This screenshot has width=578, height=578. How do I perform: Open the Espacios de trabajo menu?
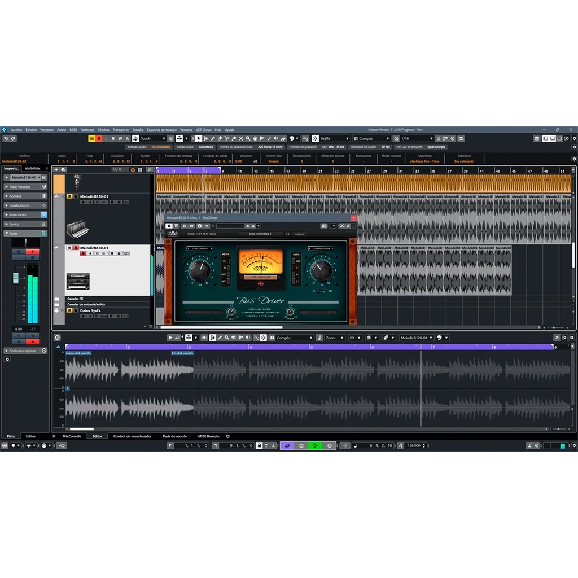click(x=161, y=130)
